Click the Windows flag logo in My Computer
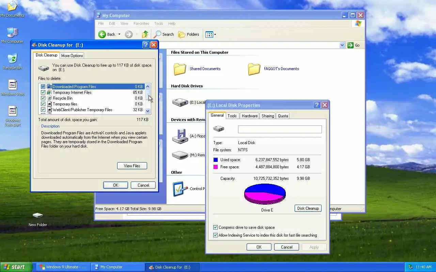 click(x=358, y=23)
